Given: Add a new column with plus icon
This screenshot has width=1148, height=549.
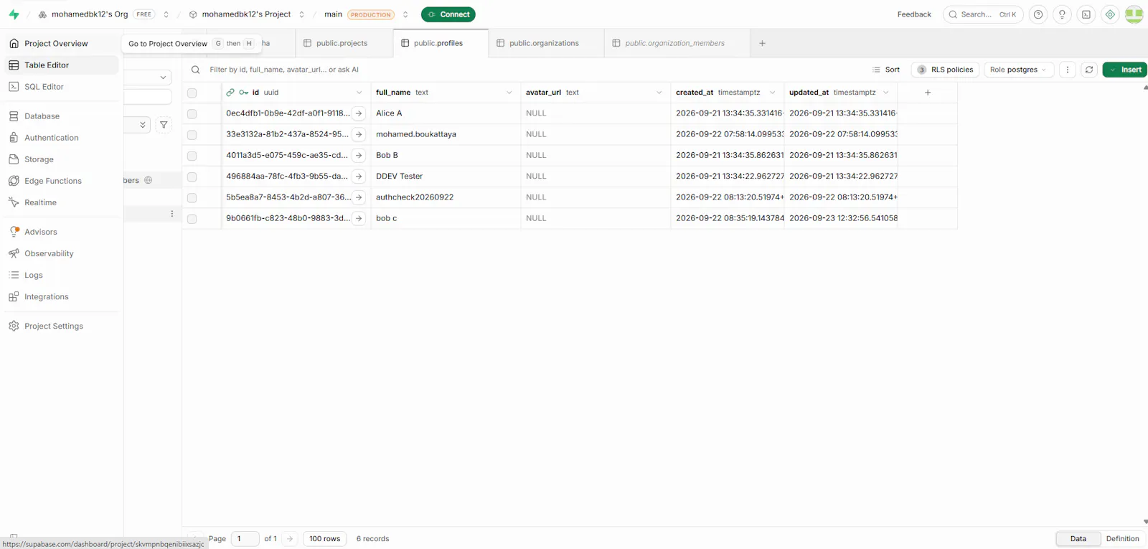Looking at the screenshot, I should coord(928,93).
